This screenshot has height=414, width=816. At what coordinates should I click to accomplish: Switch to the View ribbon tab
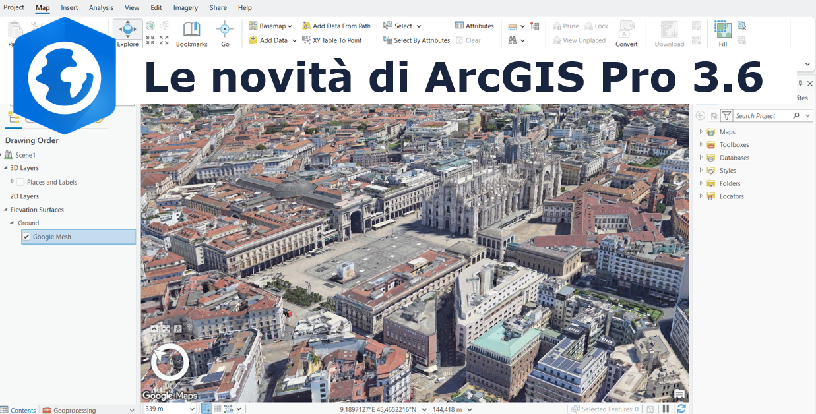click(132, 7)
